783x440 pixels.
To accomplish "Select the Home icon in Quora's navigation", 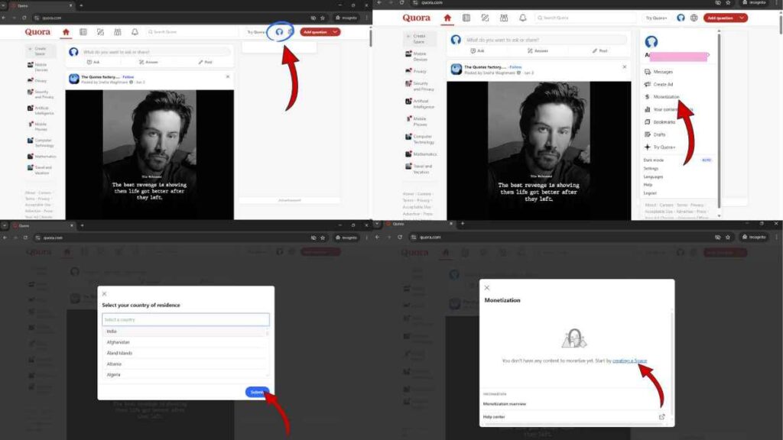I will point(446,18).
